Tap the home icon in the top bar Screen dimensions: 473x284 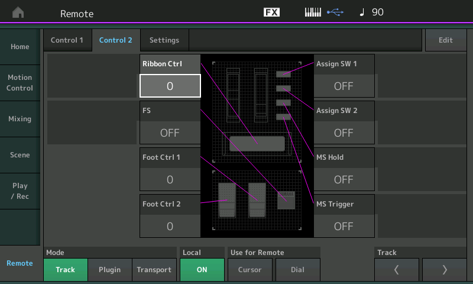point(18,12)
